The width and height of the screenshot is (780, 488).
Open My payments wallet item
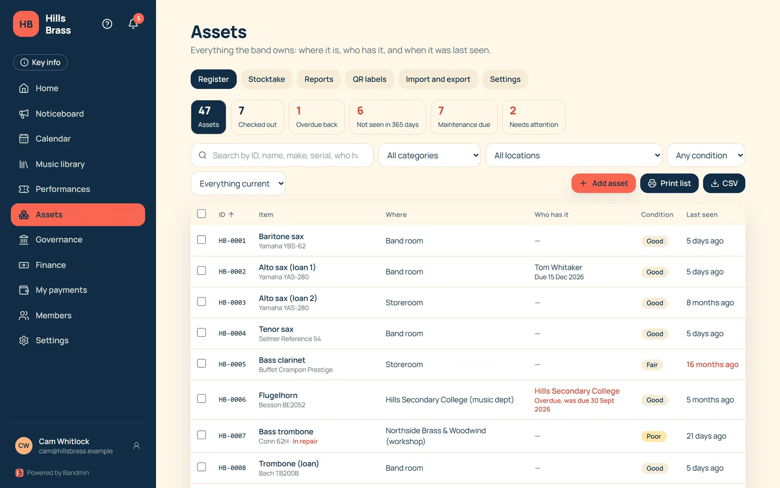pos(78,290)
